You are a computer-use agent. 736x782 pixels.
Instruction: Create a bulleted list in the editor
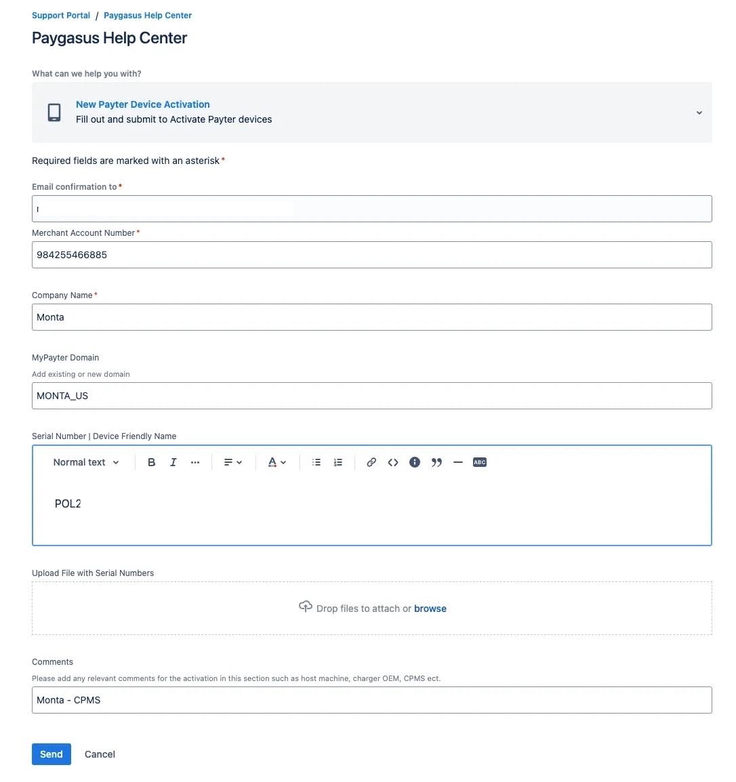pos(316,462)
